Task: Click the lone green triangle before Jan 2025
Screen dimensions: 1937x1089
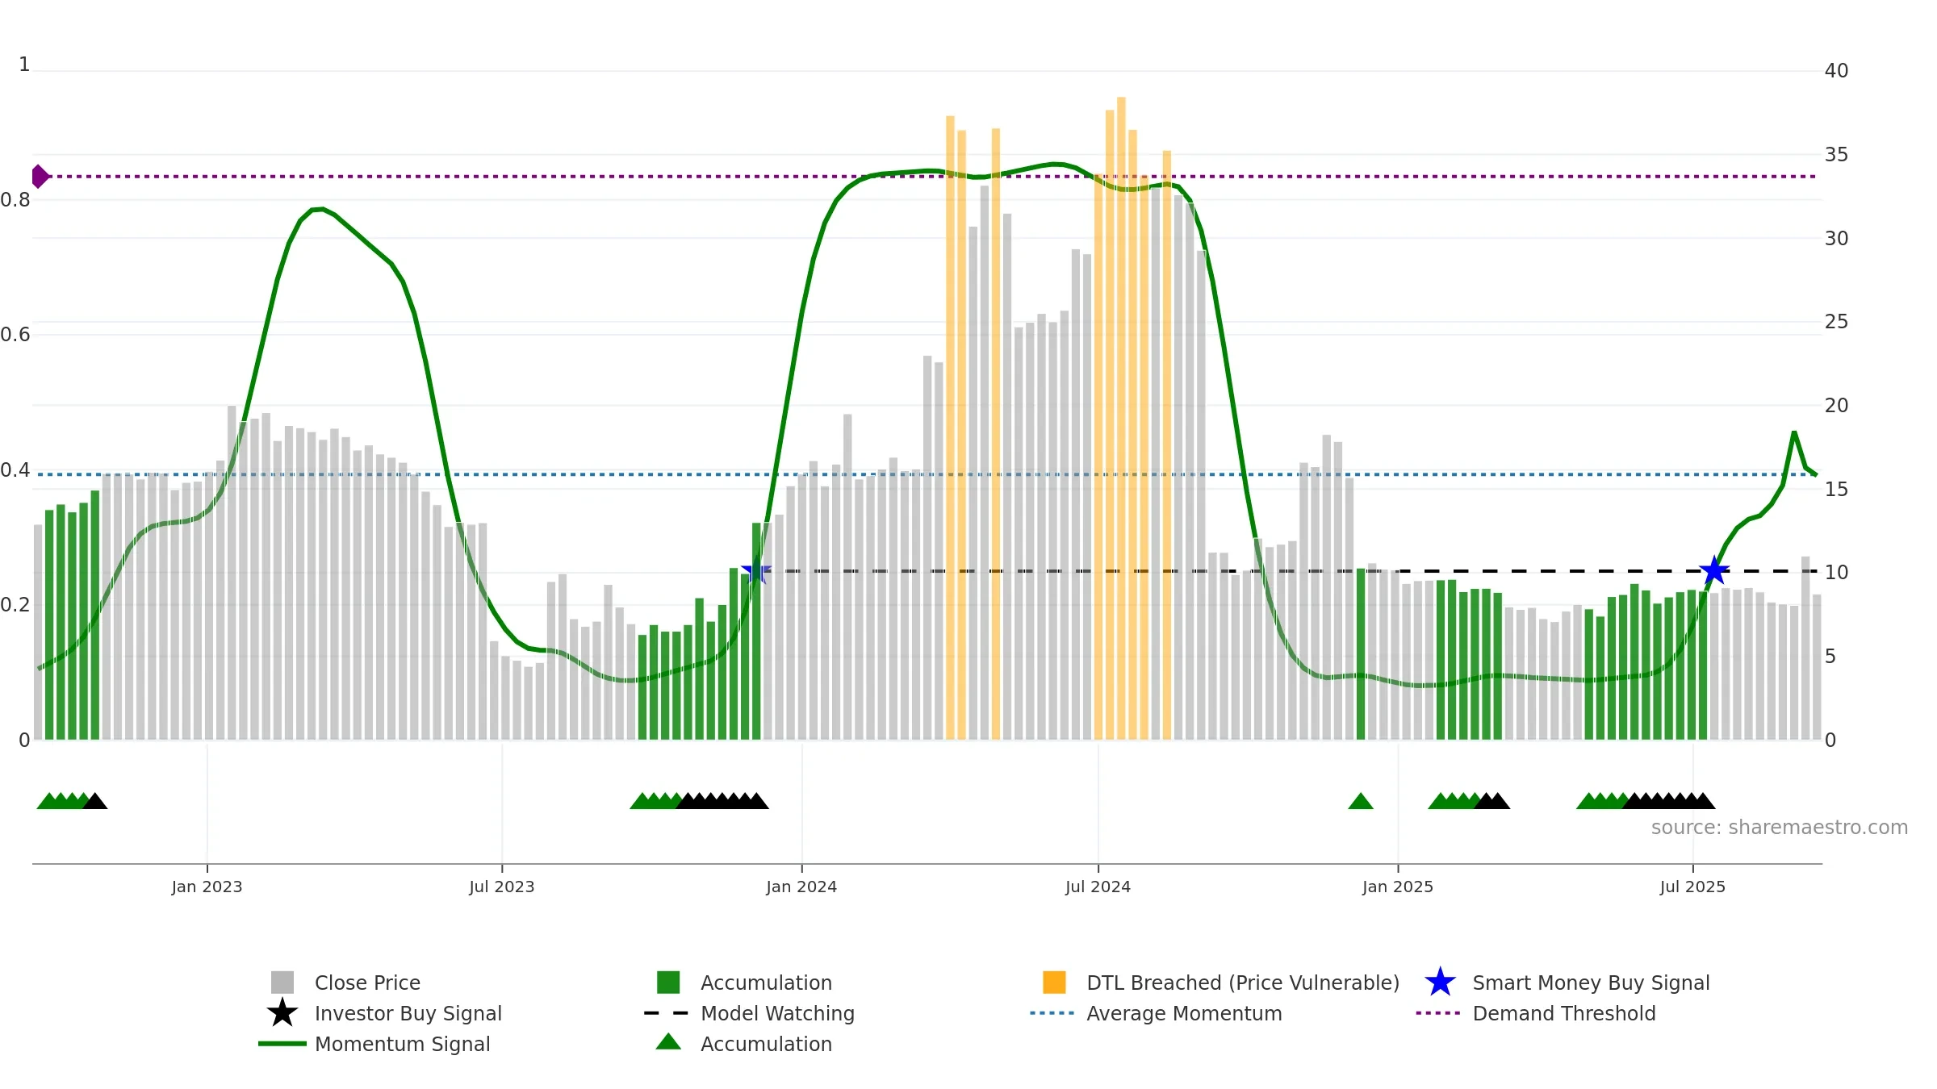Action: pos(1361,801)
